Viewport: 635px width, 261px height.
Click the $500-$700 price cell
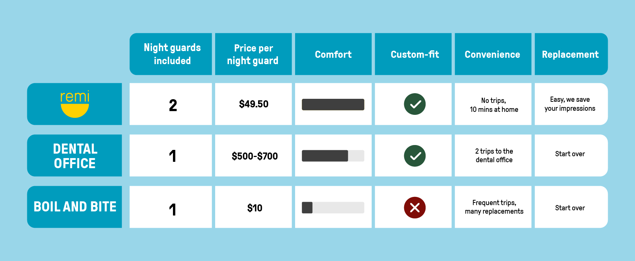(x=253, y=155)
